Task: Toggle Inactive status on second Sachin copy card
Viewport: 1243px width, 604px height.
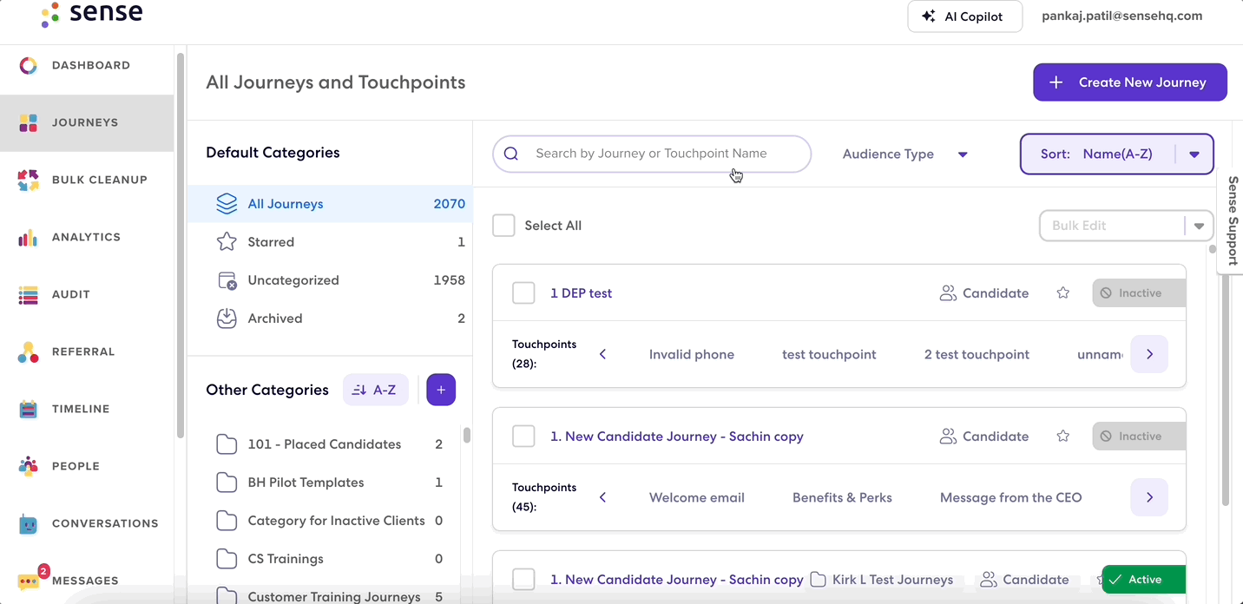Action: point(1139,437)
